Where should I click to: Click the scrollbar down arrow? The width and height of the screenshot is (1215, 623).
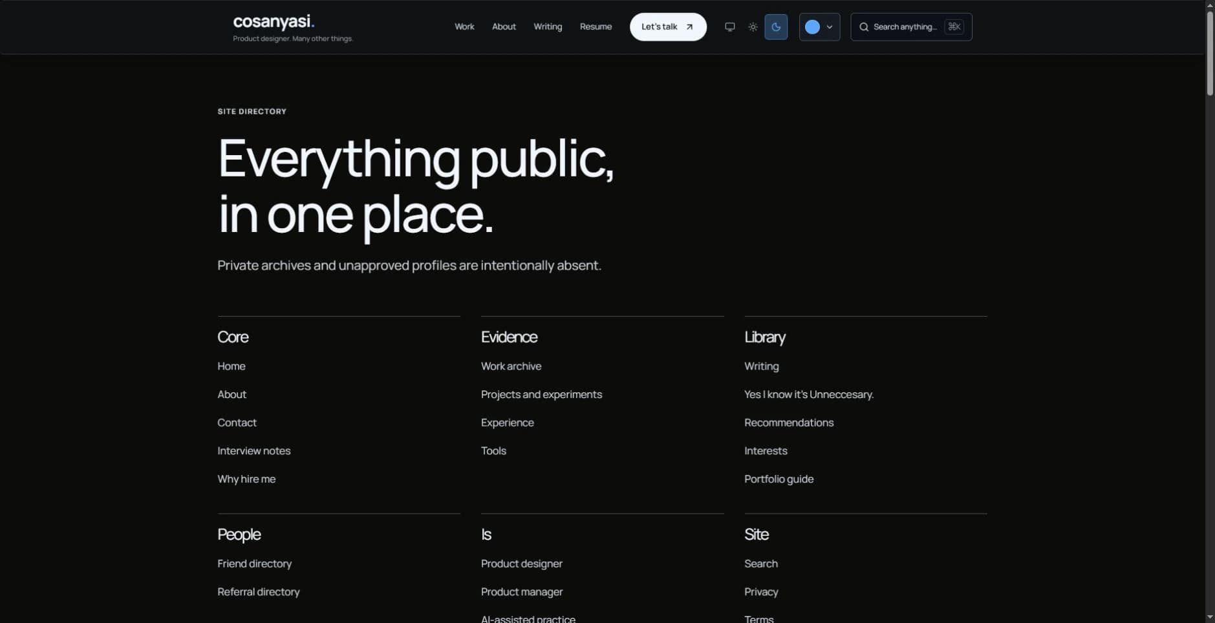[x=1210, y=618]
